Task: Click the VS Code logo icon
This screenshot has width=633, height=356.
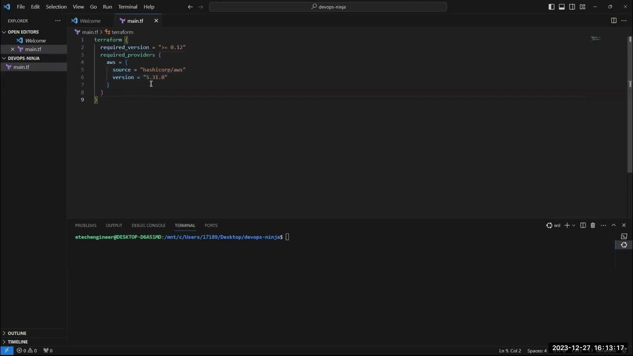Action: (6, 7)
